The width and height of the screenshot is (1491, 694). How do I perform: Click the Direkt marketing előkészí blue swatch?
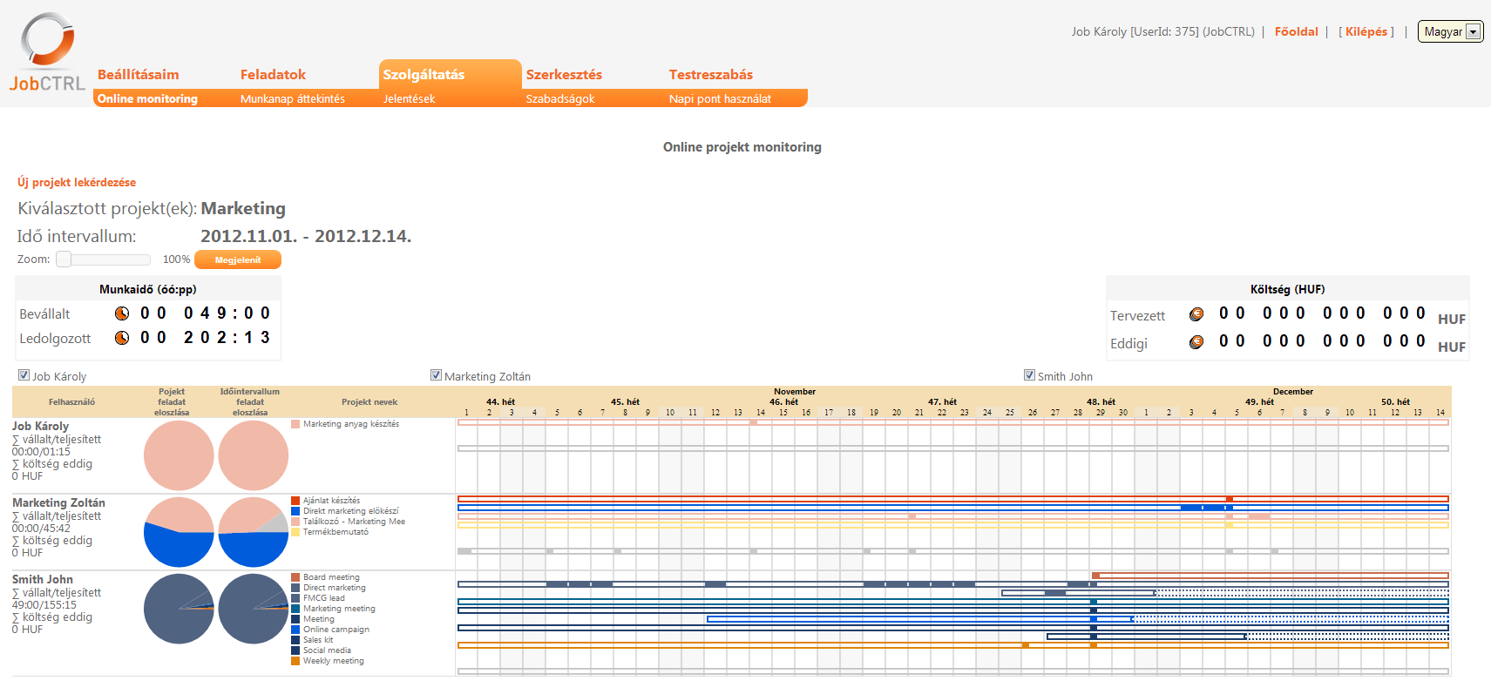click(295, 511)
